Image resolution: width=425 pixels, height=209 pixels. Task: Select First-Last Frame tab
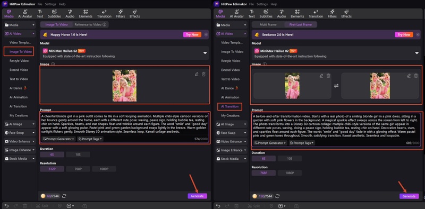point(301,24)
